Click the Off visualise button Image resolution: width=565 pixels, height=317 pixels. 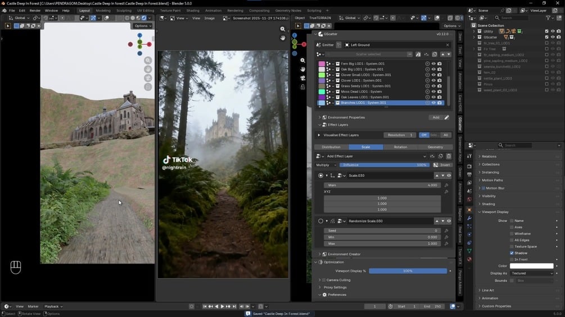point(424,135)
